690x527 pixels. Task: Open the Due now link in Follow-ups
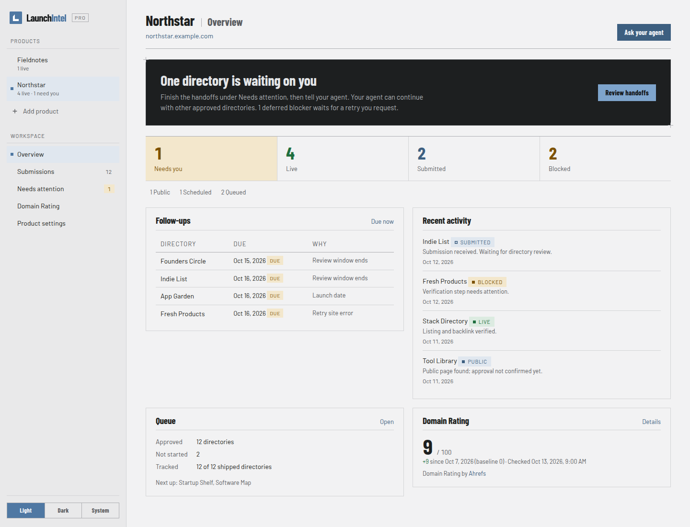tap(382, 221)
